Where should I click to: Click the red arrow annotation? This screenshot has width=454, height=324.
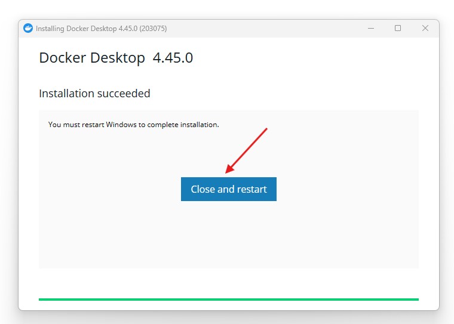(246, 150)
